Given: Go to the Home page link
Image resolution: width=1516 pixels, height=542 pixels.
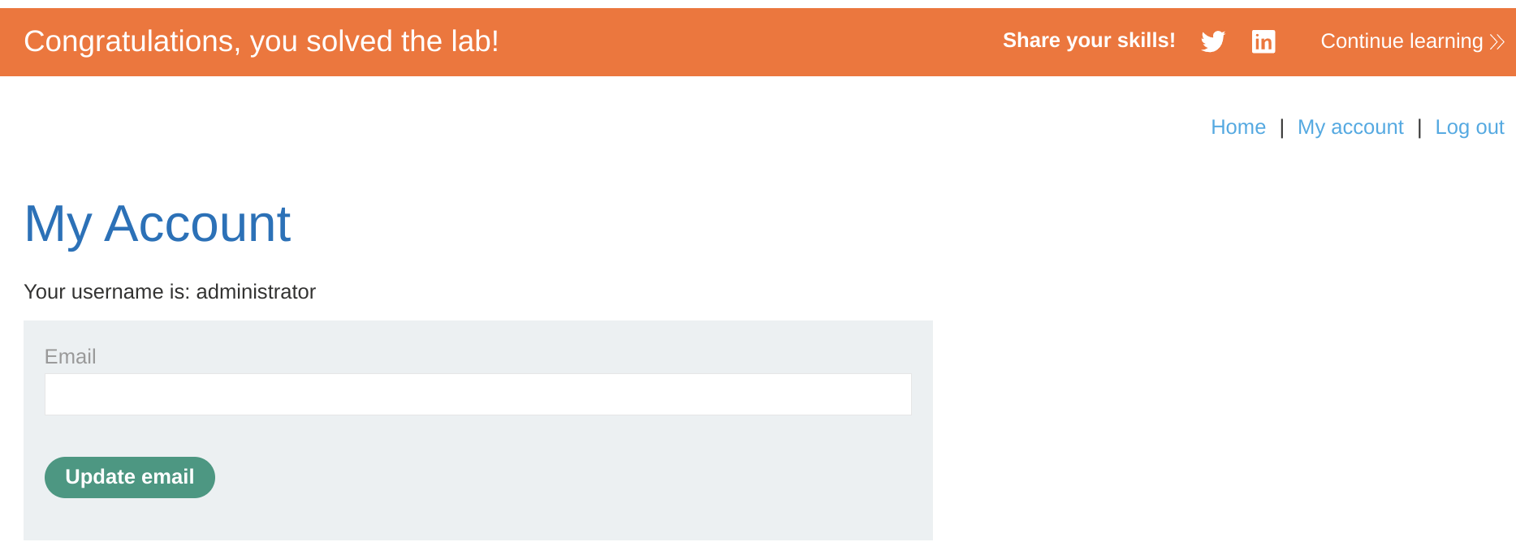Looking at the screenshot, I should coord(1237,127).
